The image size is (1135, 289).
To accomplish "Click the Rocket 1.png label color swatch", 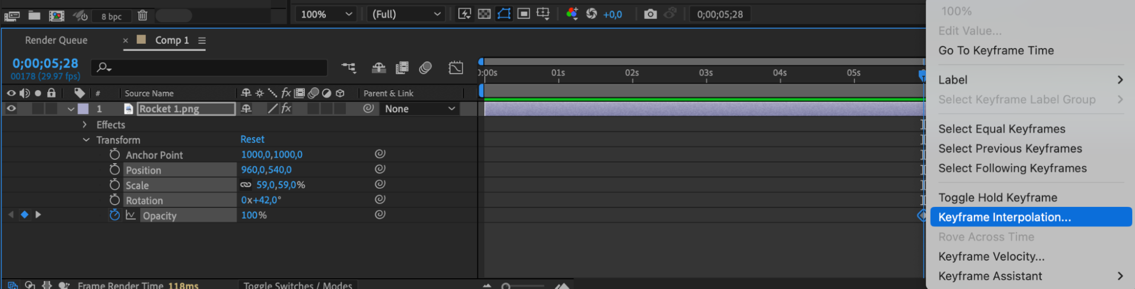I will tap(83, 109).
